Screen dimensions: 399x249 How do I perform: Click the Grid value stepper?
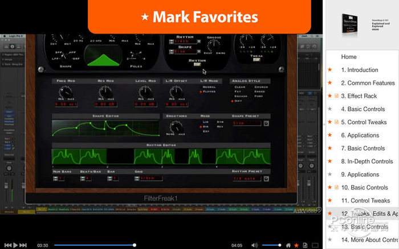pos(137,179)
